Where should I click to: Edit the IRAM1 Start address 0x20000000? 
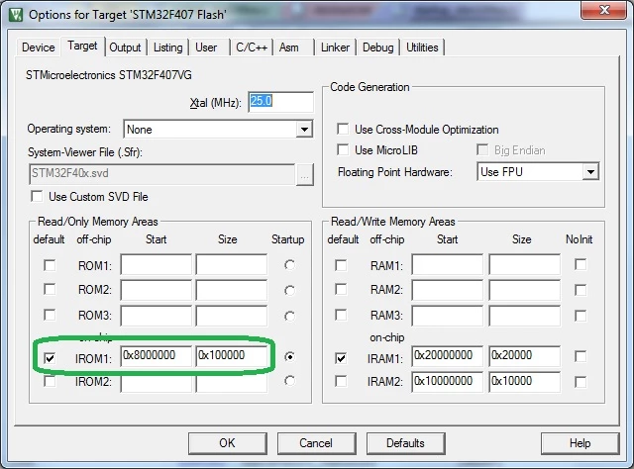point(448,356)
